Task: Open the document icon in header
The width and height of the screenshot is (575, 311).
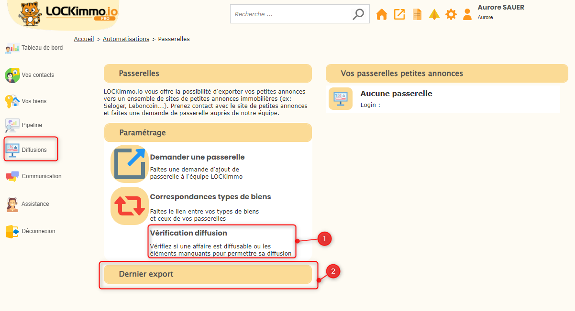Action: 417,14
